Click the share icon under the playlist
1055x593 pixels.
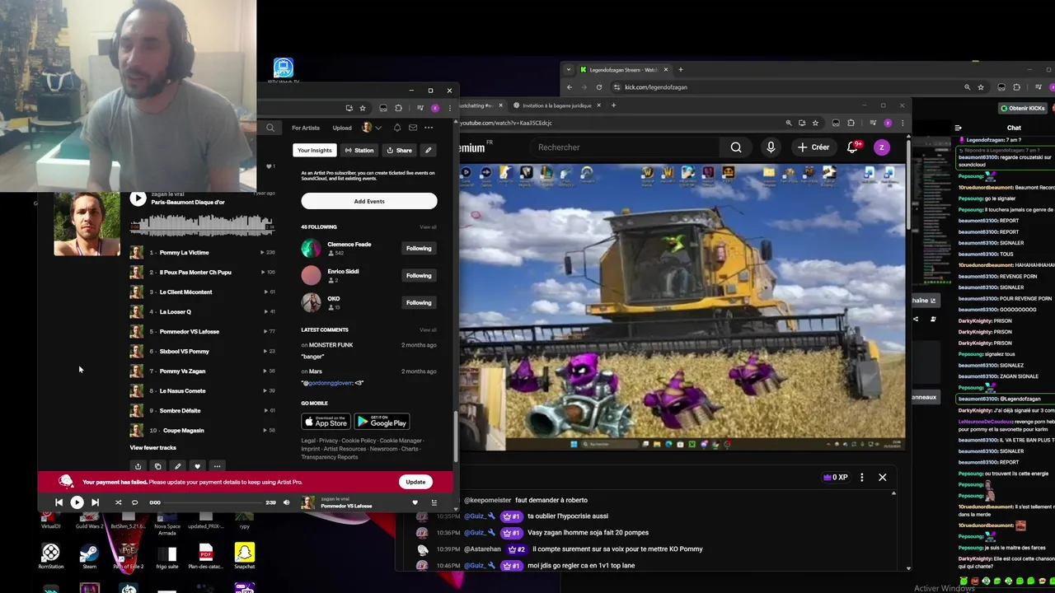pos(138,466)
